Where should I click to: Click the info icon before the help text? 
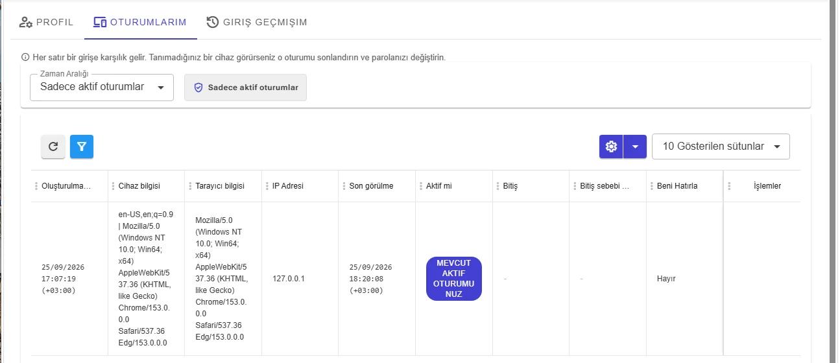point(25,57)
